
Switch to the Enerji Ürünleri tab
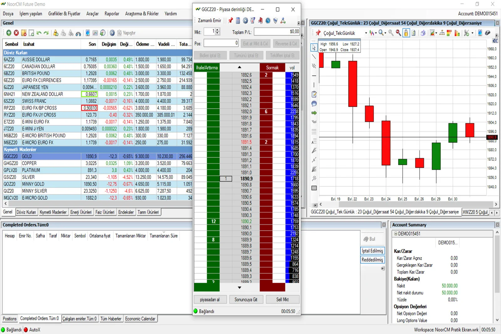(81, 212)
